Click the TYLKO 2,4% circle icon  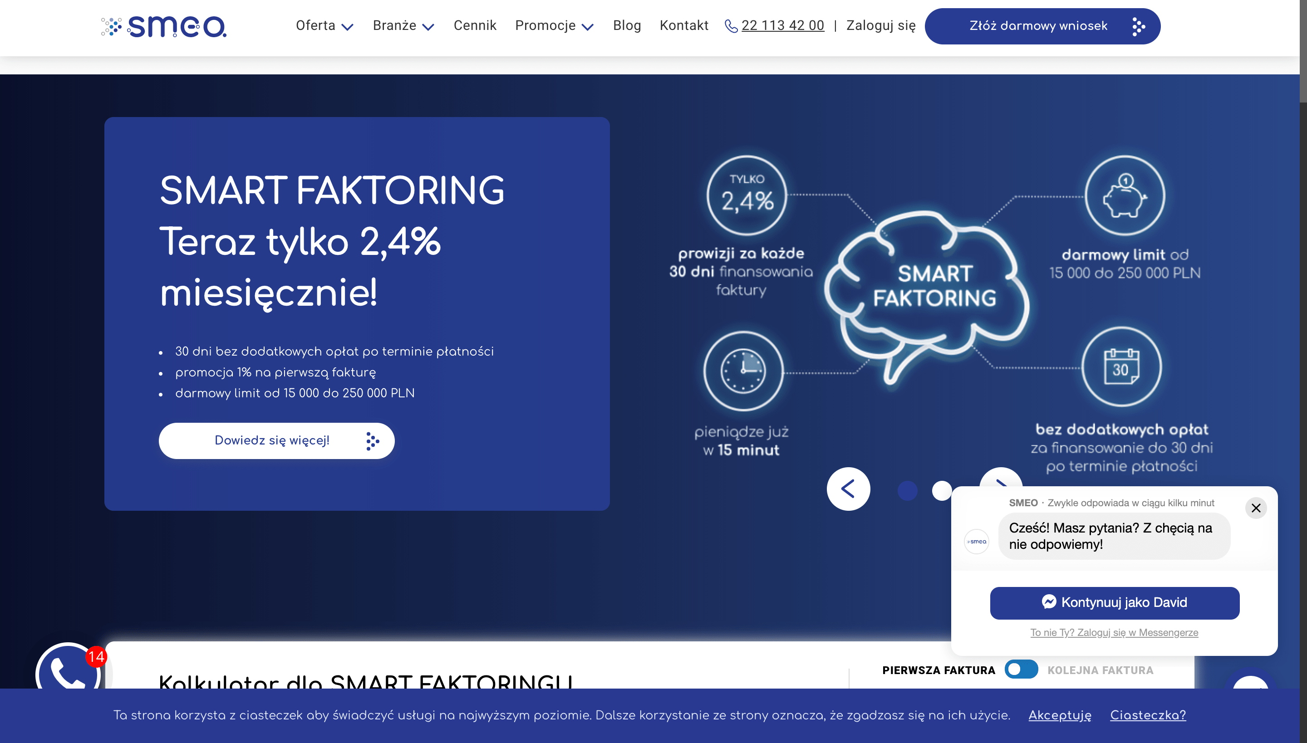coord(747,195)
